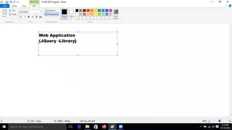Click the zoom in plus button

pyautogui.click(x=230, y=121)
